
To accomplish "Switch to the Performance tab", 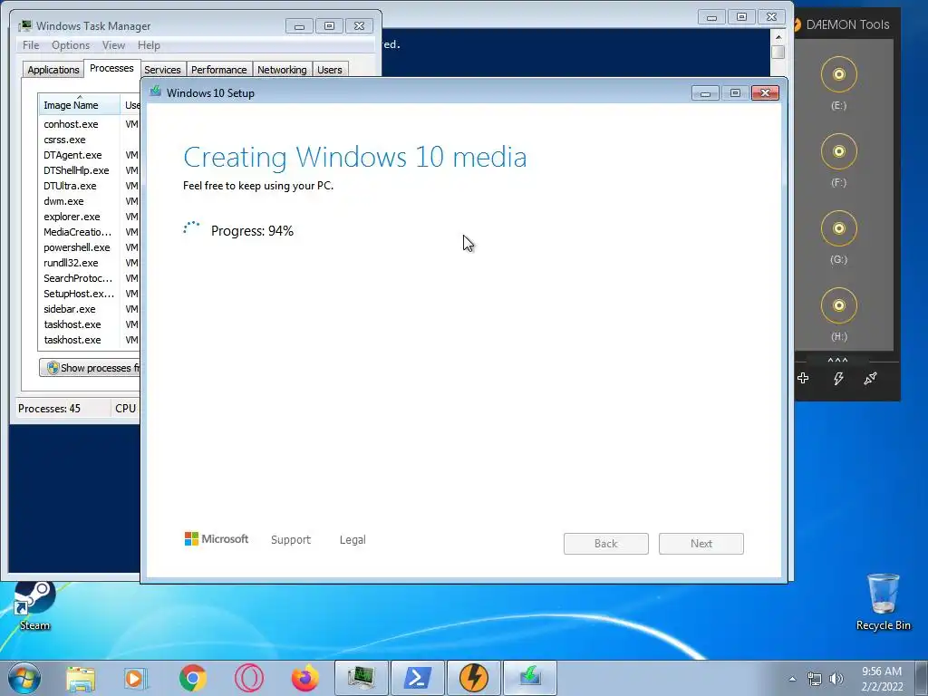I will tap(219, 70).
